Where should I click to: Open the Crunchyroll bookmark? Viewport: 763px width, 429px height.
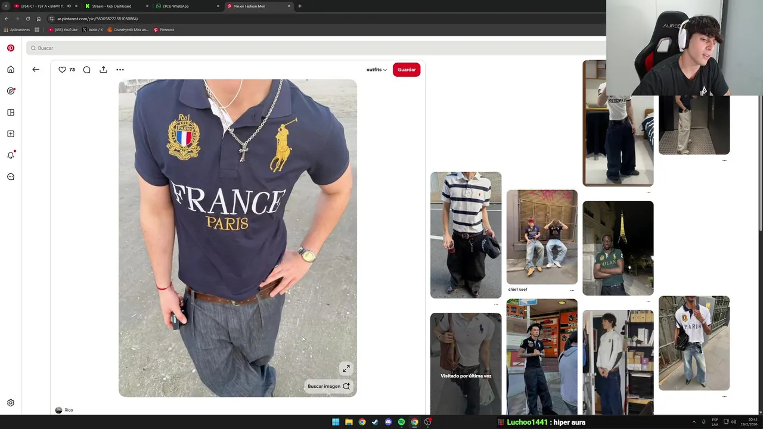pos(128,30)
